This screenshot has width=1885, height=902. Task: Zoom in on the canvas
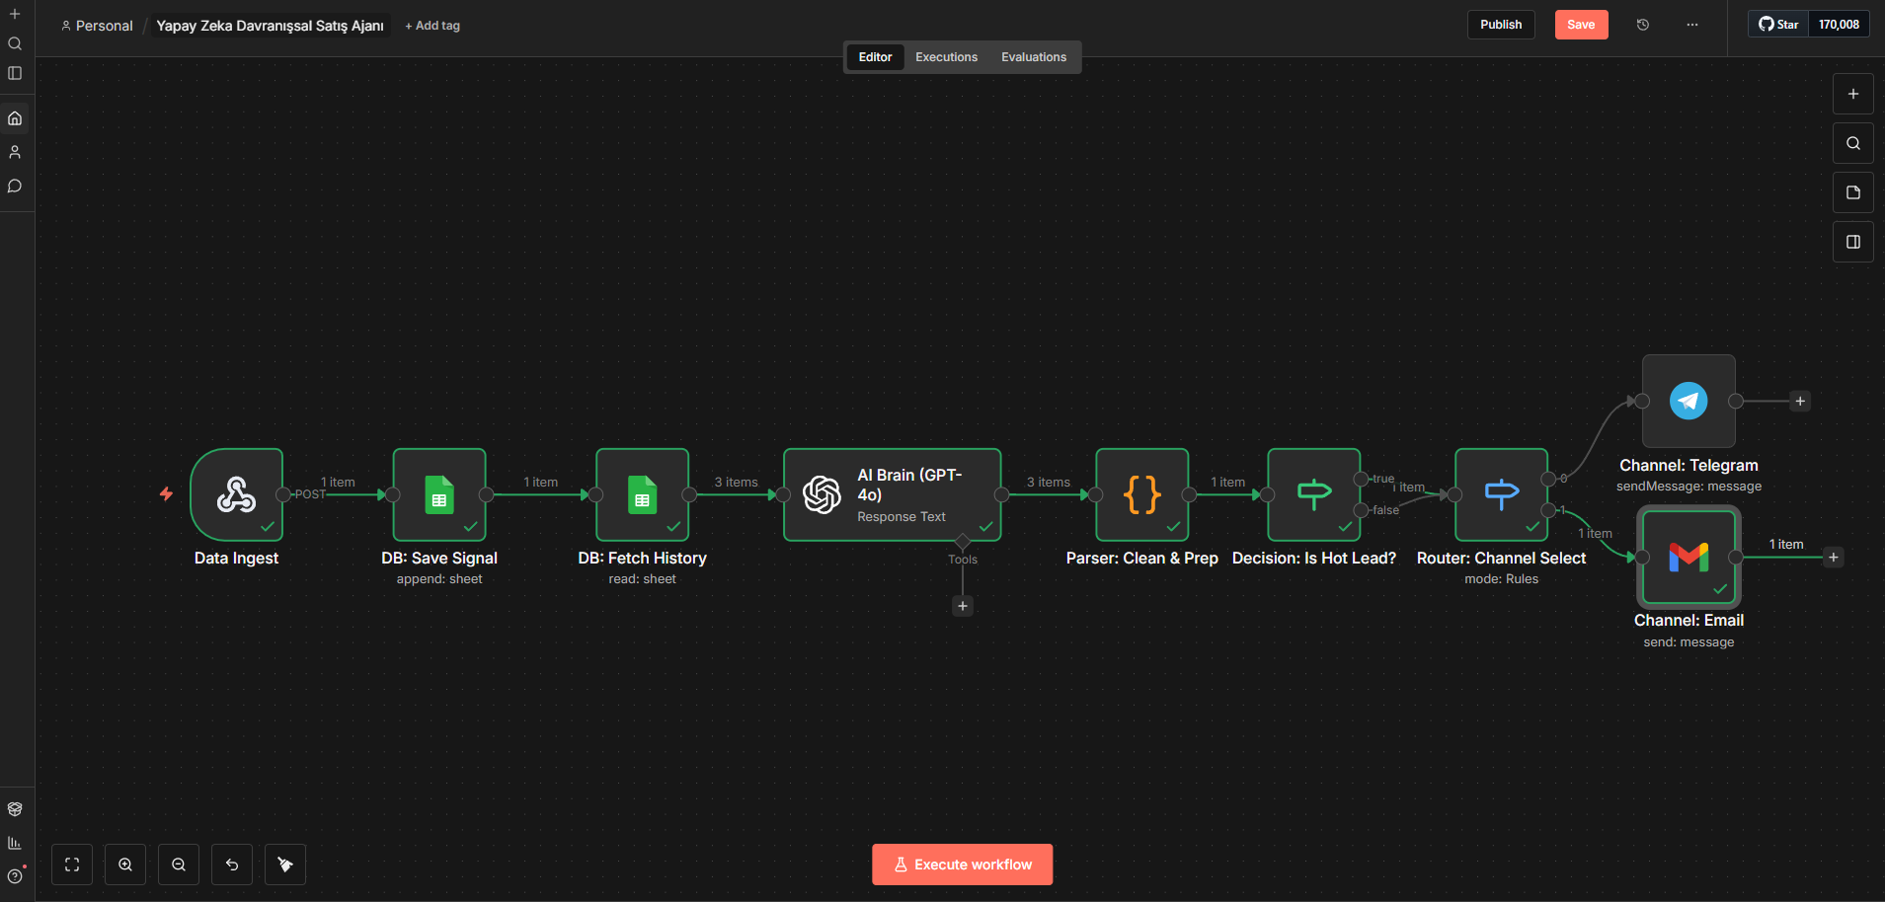pyautogui.click(x=125, y=864)
